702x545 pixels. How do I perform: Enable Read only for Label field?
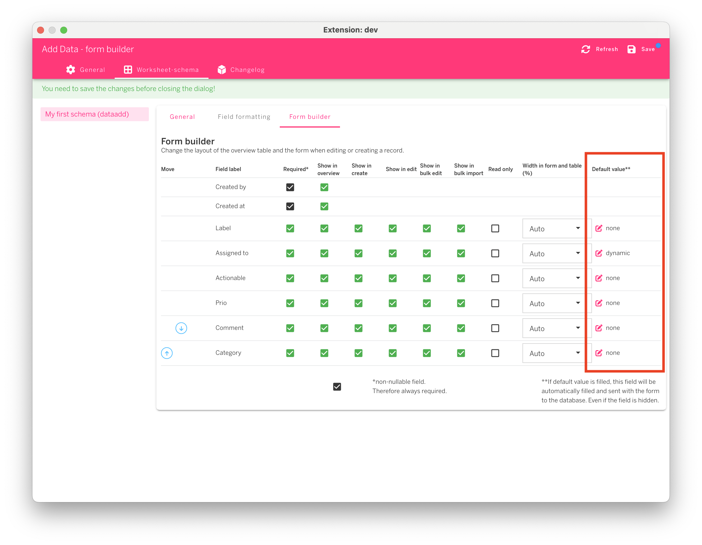point(495,228)
